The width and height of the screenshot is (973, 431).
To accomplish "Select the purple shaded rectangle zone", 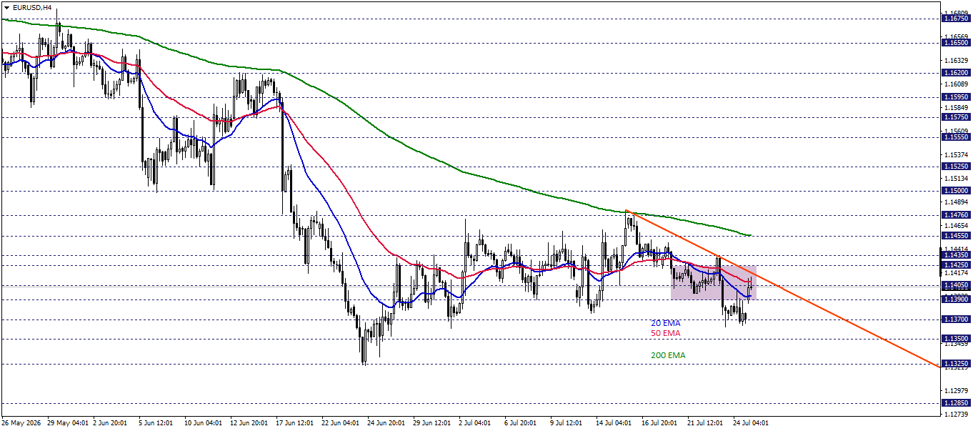I will 713,282.
